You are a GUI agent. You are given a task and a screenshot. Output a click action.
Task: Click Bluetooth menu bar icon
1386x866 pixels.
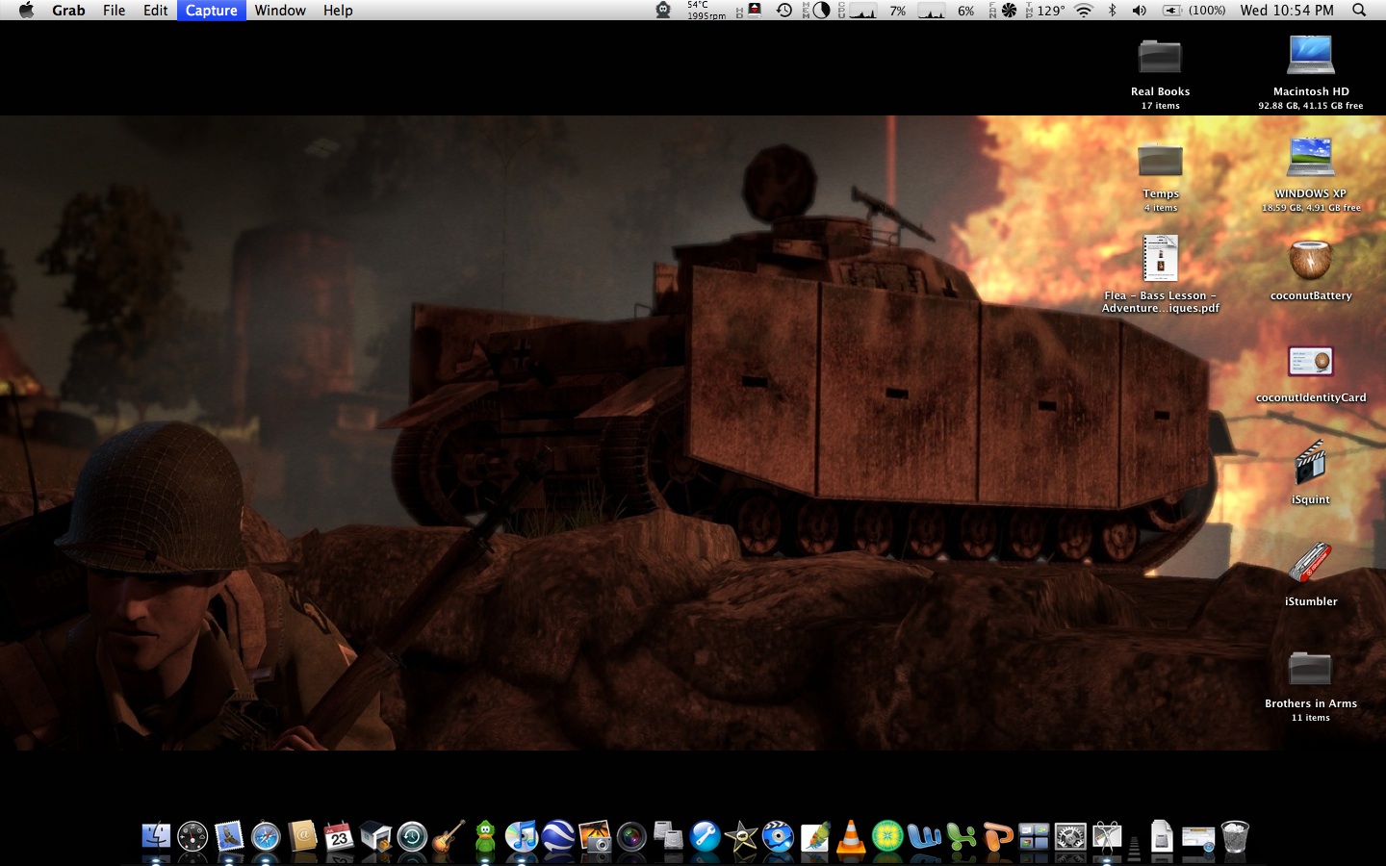(x=1112, y=10)
